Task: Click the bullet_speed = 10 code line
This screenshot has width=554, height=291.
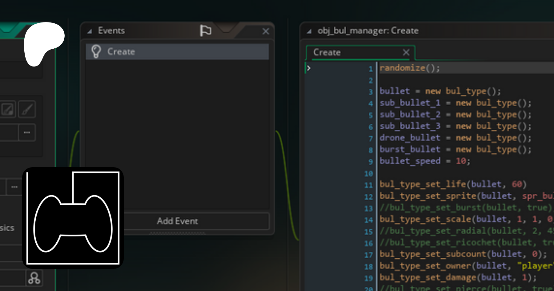Action: tap(425, 161)
